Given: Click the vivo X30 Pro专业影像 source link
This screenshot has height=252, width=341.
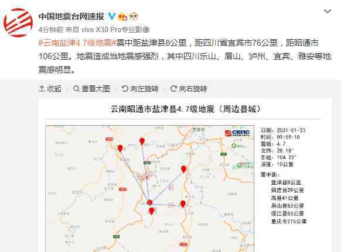Looking at the screenshot, I should coord(115,29).
